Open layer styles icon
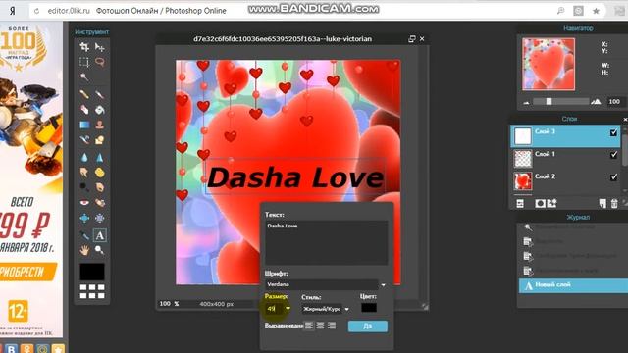 pos(551,204)
